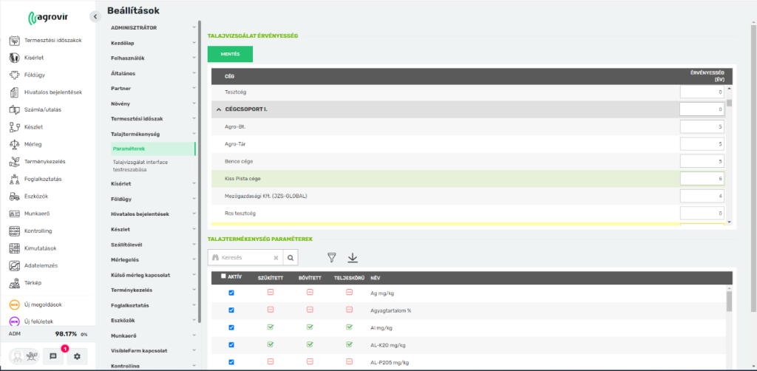Screen dimensions: 757x371
Task: Click the company table vertical scrollbar
Action: coord(730,148)
